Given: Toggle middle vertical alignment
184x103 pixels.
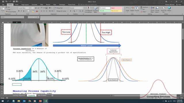Looking at the screenshot, I should pyautogui.click(x=44, y=8).
